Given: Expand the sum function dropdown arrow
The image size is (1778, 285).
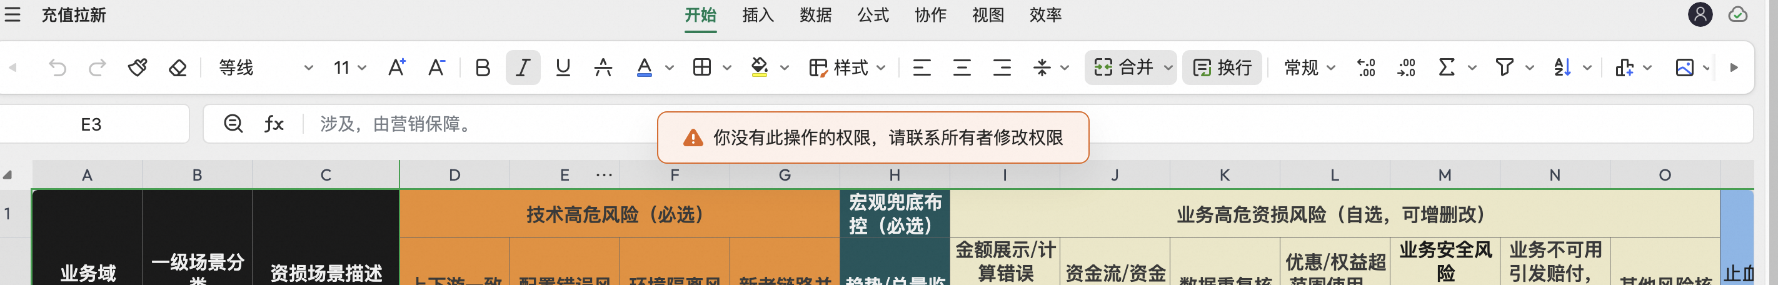Looking at the screenshot, I should 1472,67.
